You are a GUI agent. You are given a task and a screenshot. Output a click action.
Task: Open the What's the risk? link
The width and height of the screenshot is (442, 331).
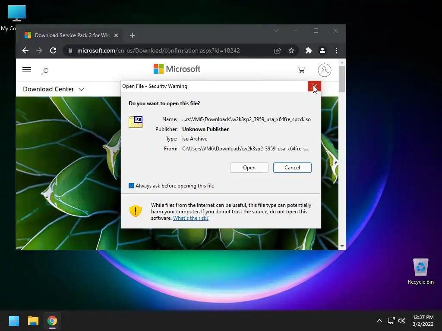(191, 218)
